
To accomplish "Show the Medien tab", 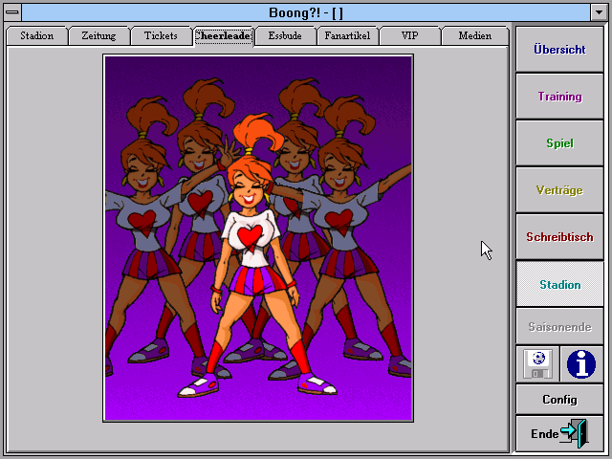I will [x=475, y=36].
